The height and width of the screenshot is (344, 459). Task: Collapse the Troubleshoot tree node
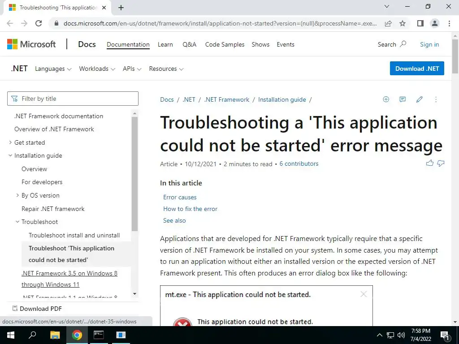pyautogui.click(x=17, y=222)
